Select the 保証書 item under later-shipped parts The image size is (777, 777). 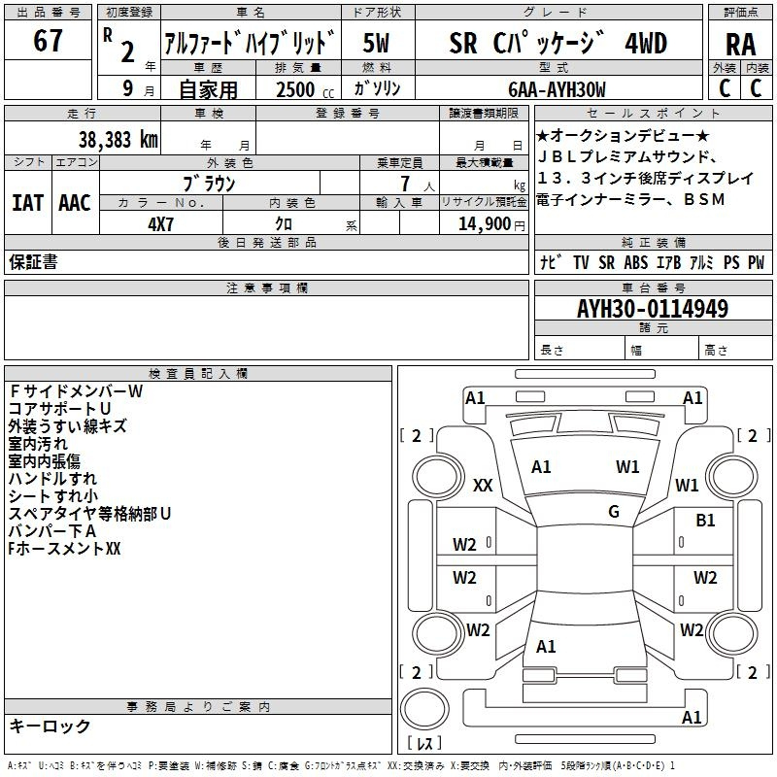point(33,262)
